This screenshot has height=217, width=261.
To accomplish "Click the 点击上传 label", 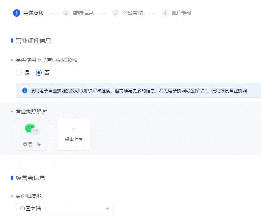I will point(74,139).
